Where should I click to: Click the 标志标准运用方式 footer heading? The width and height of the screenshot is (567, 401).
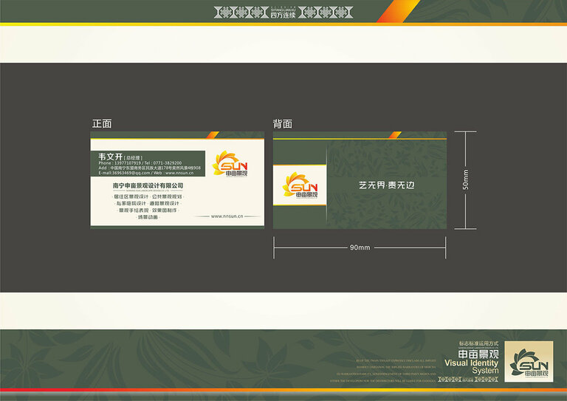[478, 344]
